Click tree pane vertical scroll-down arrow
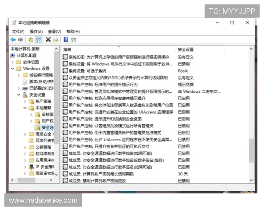 (56, 175)
